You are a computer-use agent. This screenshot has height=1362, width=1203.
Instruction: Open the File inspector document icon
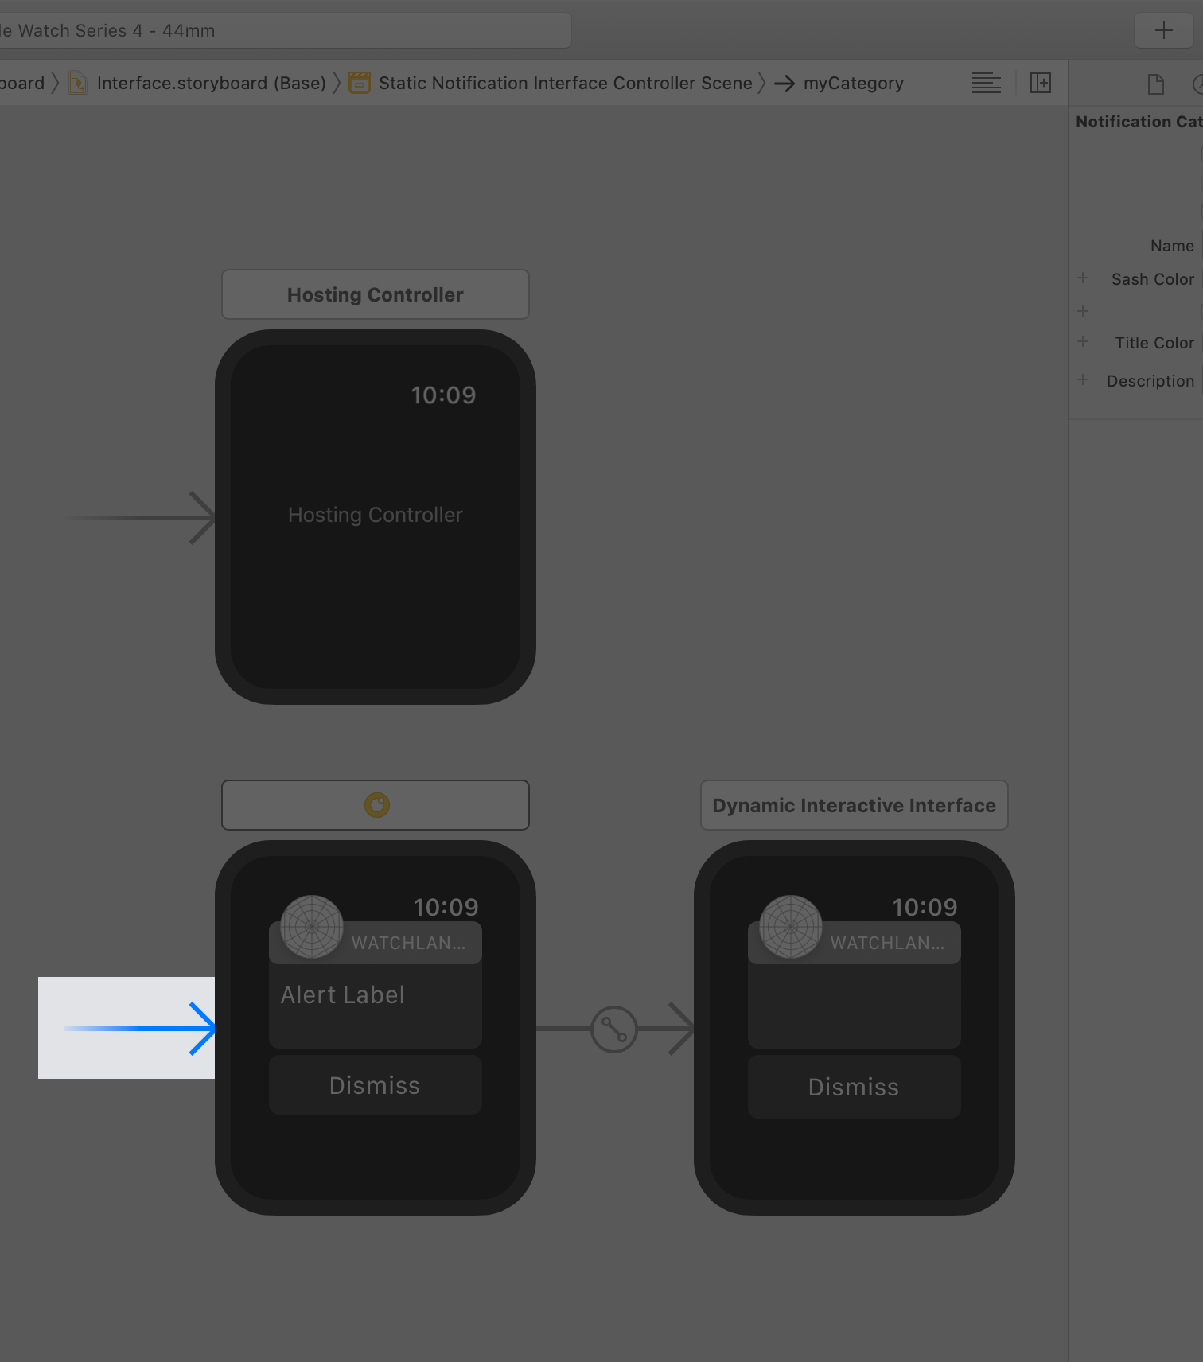click(1155, 84)
